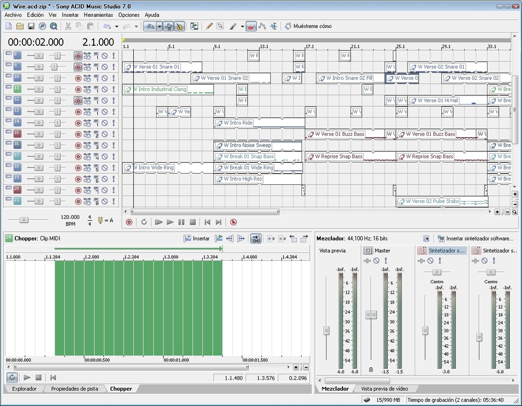
Task: Open the Paint tool dropdown arrow
Action: tap(242, 26)
